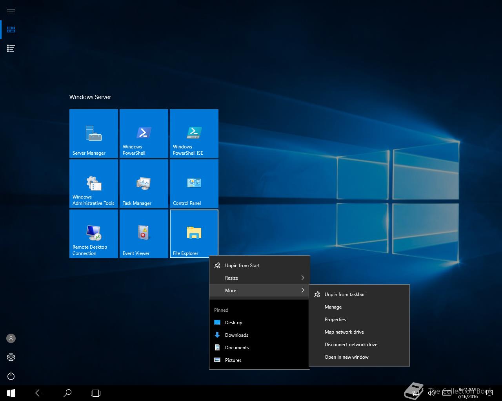Image resolution: width=502 pixels, height=401 pixels.
Task: Click the Power icon
Action: point(11,376)
